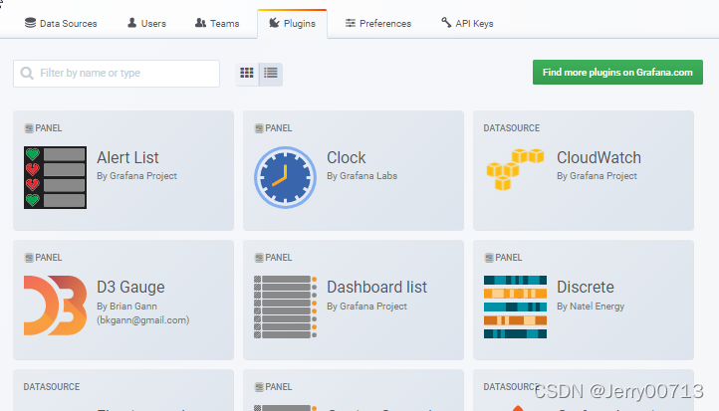
Task: Click panel type icon on D3 Gauge card
Action: coord(29,258)
